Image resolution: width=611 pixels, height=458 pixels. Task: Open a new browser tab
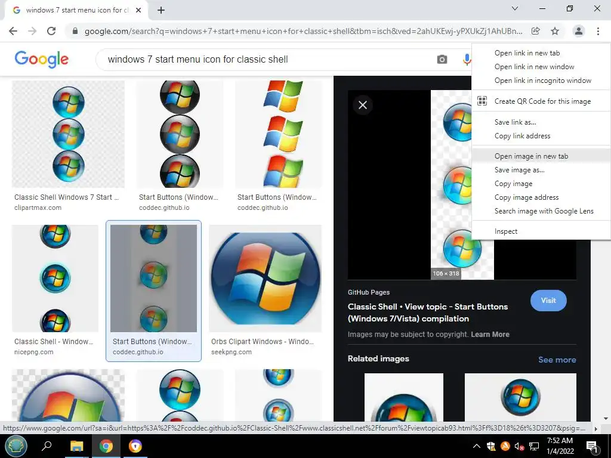click(x=161, y=11)
